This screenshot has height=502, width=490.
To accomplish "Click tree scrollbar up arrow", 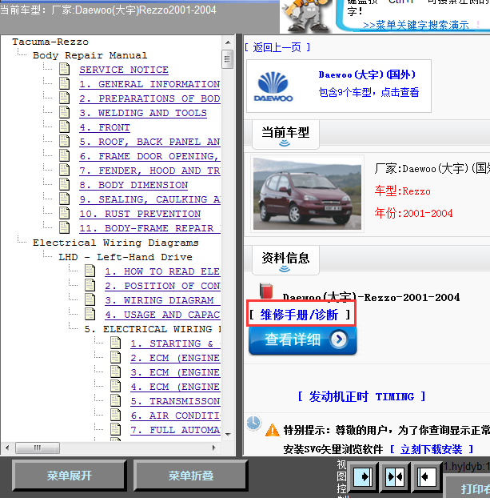I will [228, 42].
